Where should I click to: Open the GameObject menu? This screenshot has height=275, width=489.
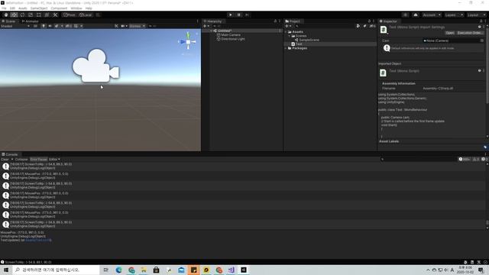[39, 8]
